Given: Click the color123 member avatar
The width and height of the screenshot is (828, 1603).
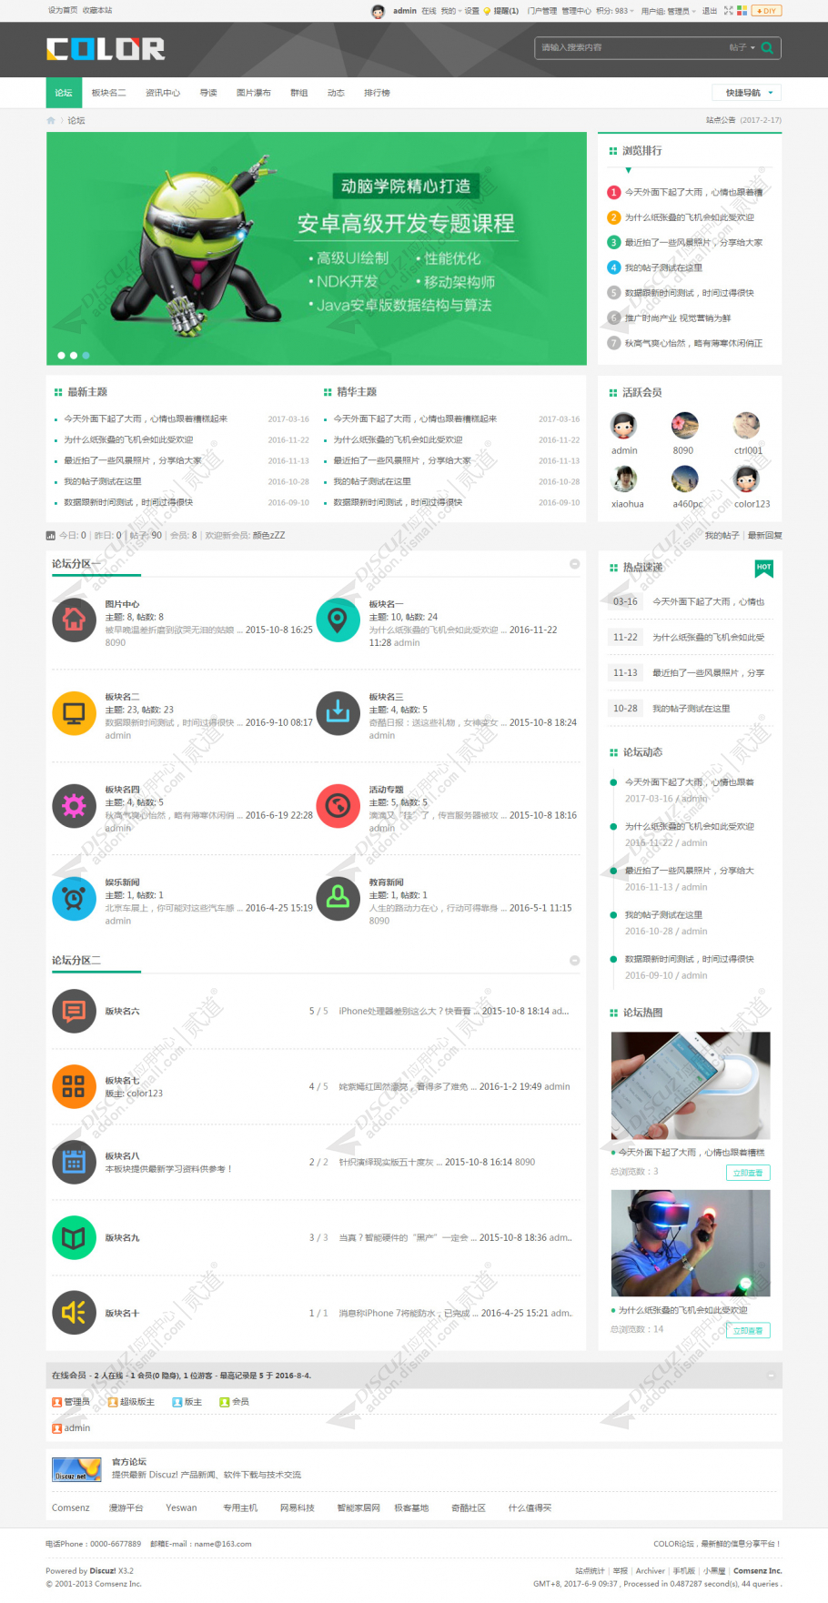Looking at the screenshot, I should (x=747, y=479).
